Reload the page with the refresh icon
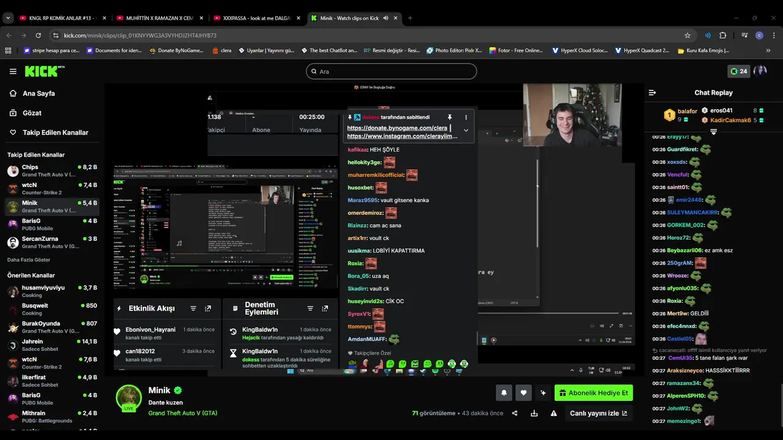The height and width of the screenshot is (440, 783). [x=39, y=35]
